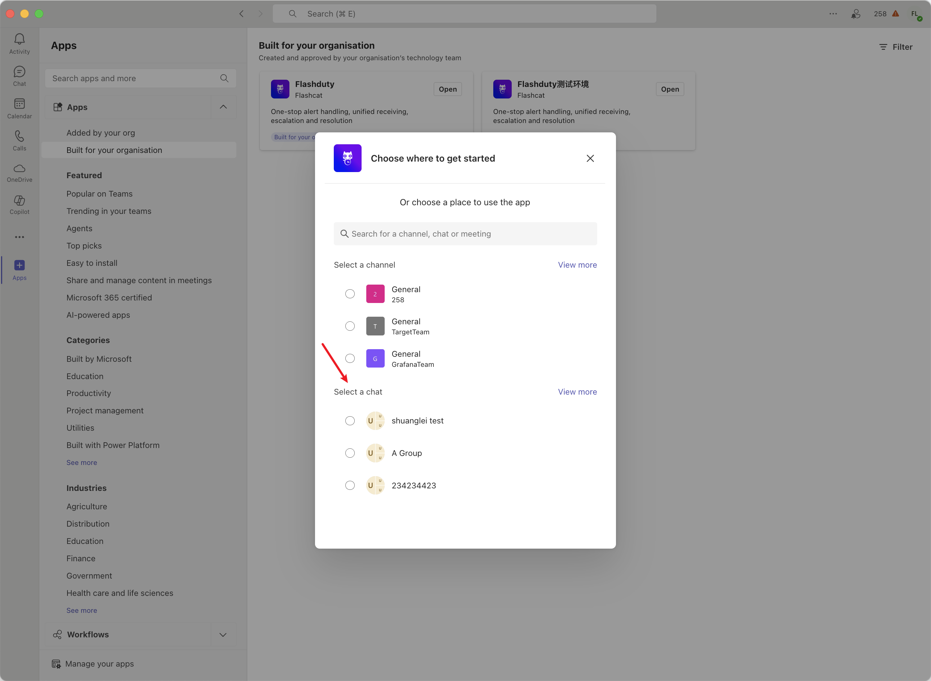The width and height of the screenshot is (931, 681).
Task: View more channels link
Action: (x=577, y=265)
